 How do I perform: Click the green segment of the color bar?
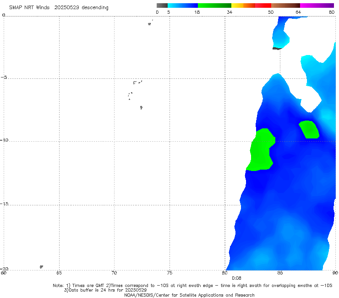(x=214, y=6)
